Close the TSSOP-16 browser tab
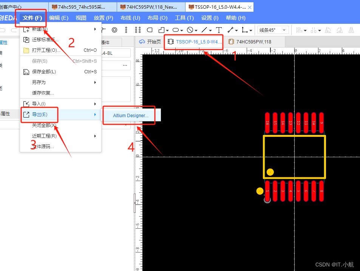This screenshot has width=360, height=271. click(250, 7)
